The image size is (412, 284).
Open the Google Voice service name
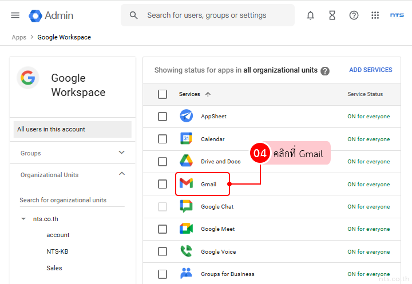pyautogui.click(x=219, y=252)
